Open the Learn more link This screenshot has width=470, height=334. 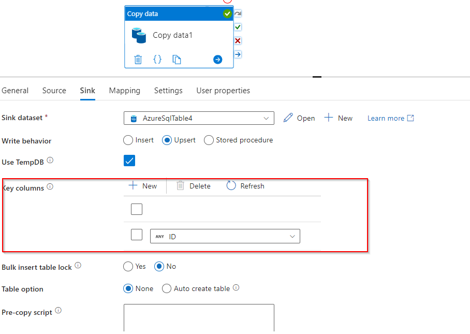tap(386, 118)
